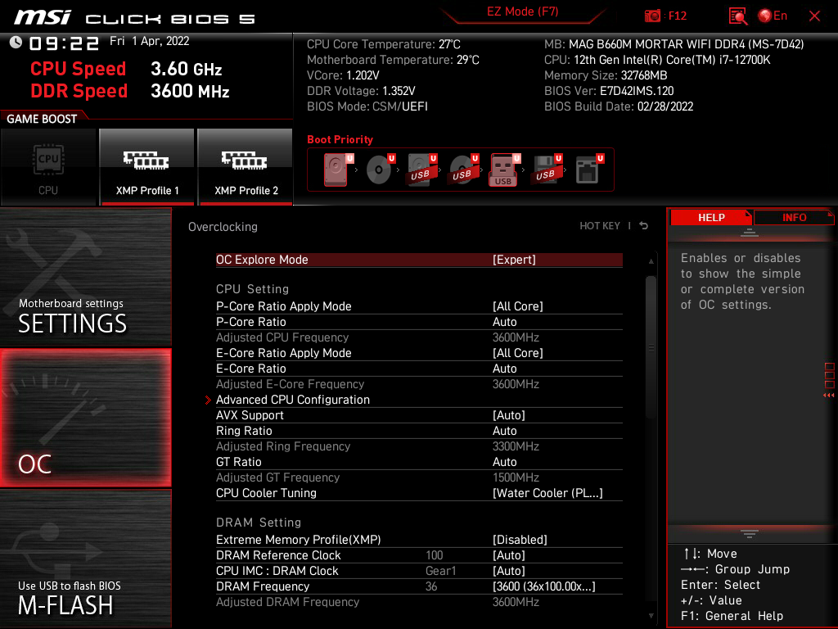
Task: Open the M-FLASH BIOS flash section
Action: (x=85, y=559)
